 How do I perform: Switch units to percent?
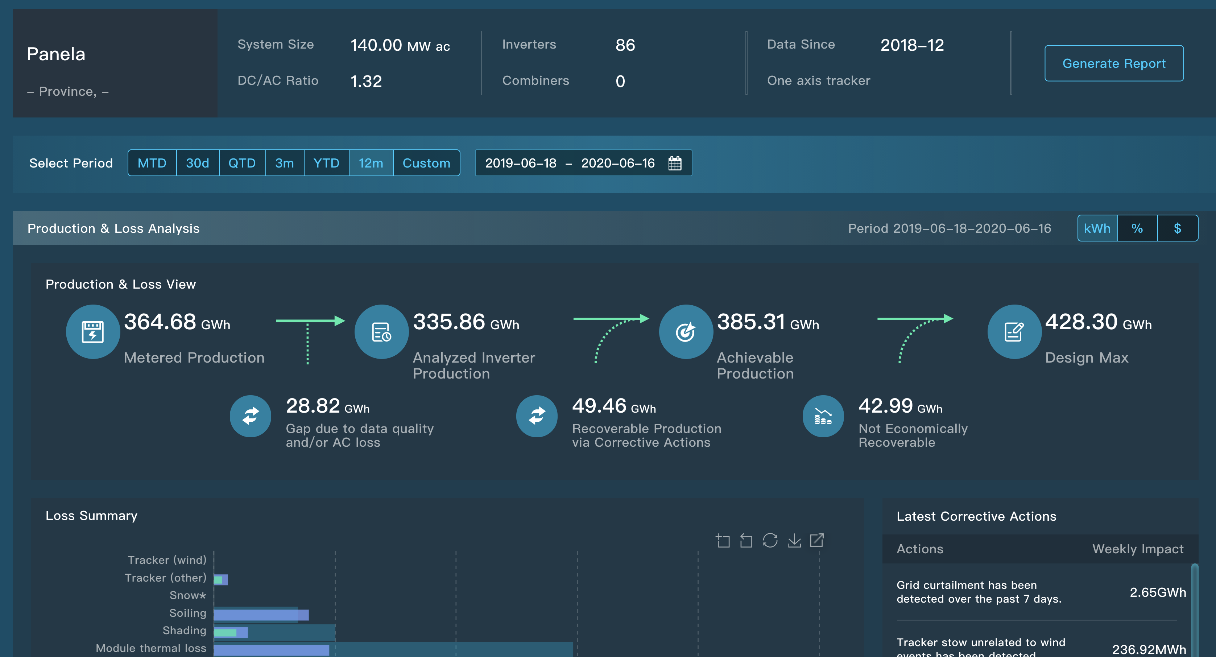[x=1137, y=228]
